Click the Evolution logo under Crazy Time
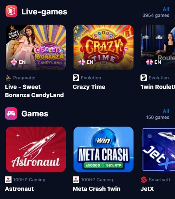 click(x=76, y=78)
